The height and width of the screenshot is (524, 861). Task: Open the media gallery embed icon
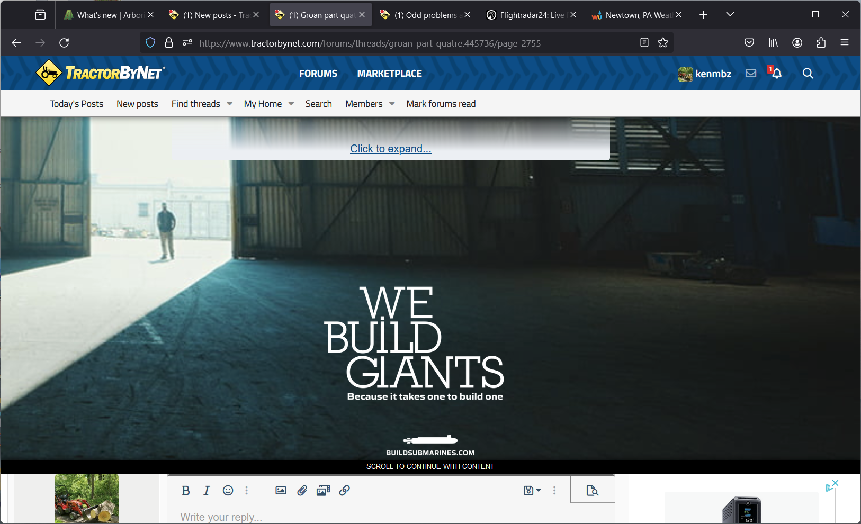click(x=323, y=491)
